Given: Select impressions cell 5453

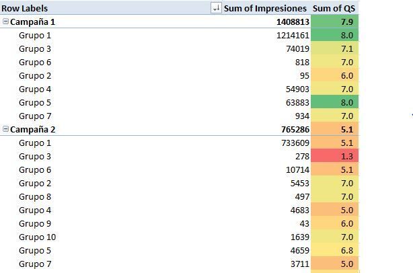Looking at the screenshot, I should click(x=300, y=183).
